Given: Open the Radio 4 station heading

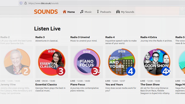Looking at the screenshot, I should point(110,37).
